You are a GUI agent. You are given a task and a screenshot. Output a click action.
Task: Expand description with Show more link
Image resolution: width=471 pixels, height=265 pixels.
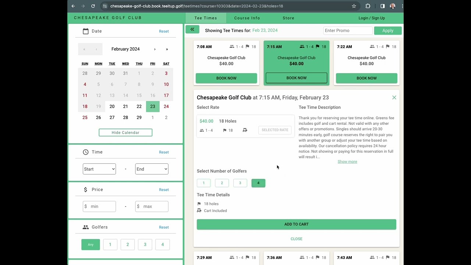(347, 162)
